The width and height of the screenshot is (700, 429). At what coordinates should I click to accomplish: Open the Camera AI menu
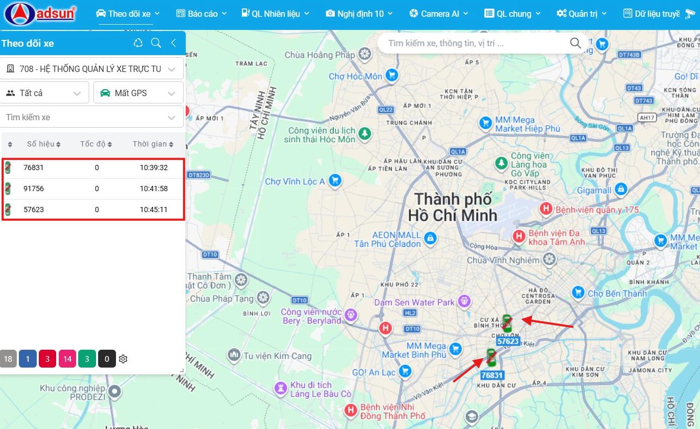[439, 14]
